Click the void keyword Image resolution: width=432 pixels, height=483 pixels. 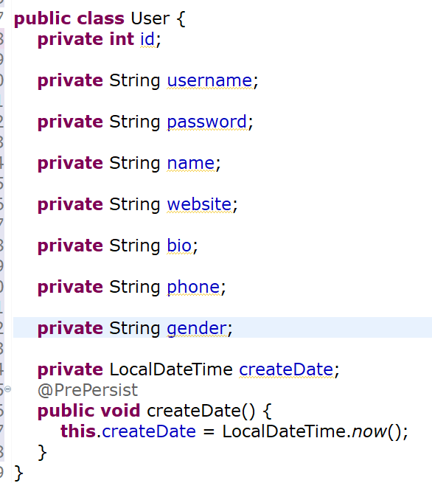pos(121,411)
